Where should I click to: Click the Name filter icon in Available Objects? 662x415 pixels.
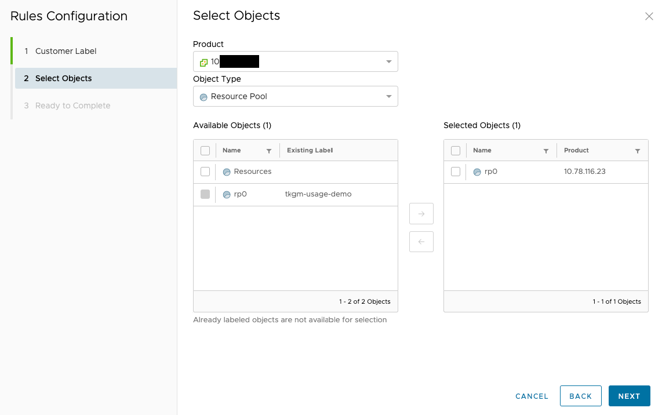269,151
